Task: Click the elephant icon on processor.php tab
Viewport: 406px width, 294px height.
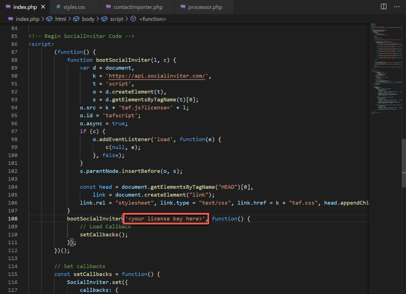Action: point(183,7)
